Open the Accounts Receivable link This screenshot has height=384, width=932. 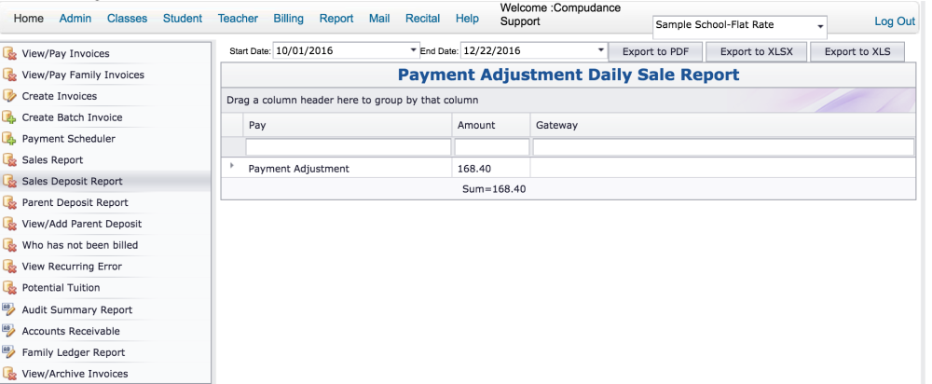click(71, 331)
